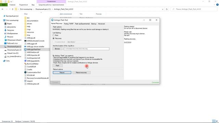Select AMLApi.dll file
The width and height of the screenshot is (219, 123).
point(31,38)
